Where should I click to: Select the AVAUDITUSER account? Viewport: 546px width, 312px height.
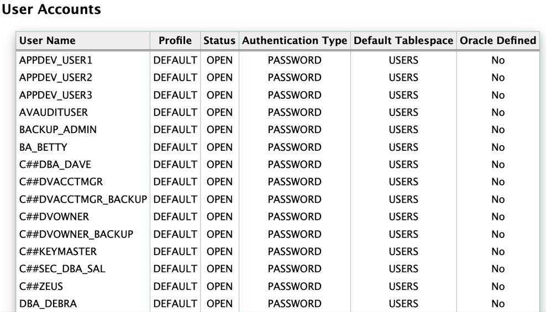tap(54, 112)
